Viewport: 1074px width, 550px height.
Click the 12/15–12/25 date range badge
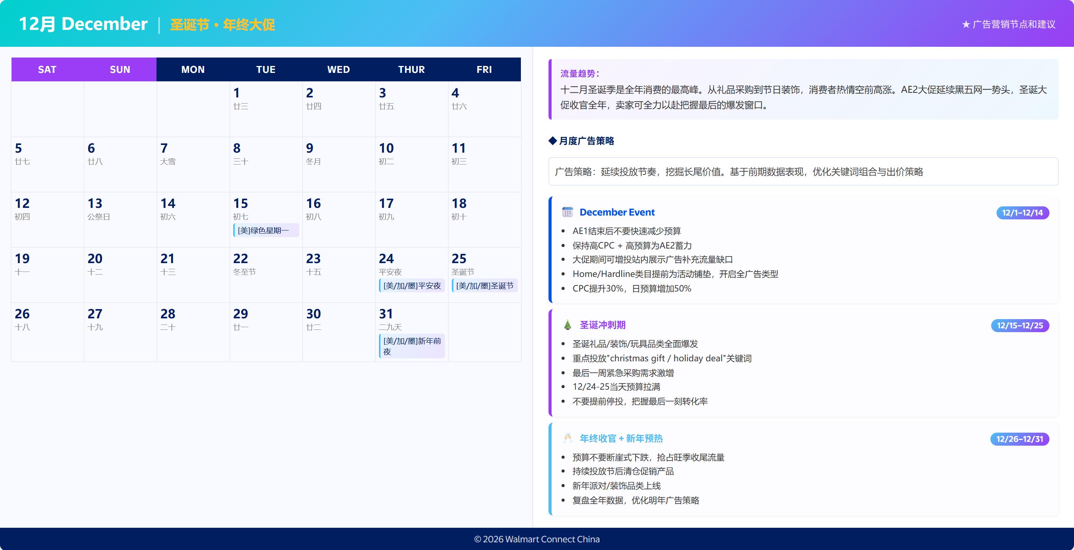[1020, 326]
